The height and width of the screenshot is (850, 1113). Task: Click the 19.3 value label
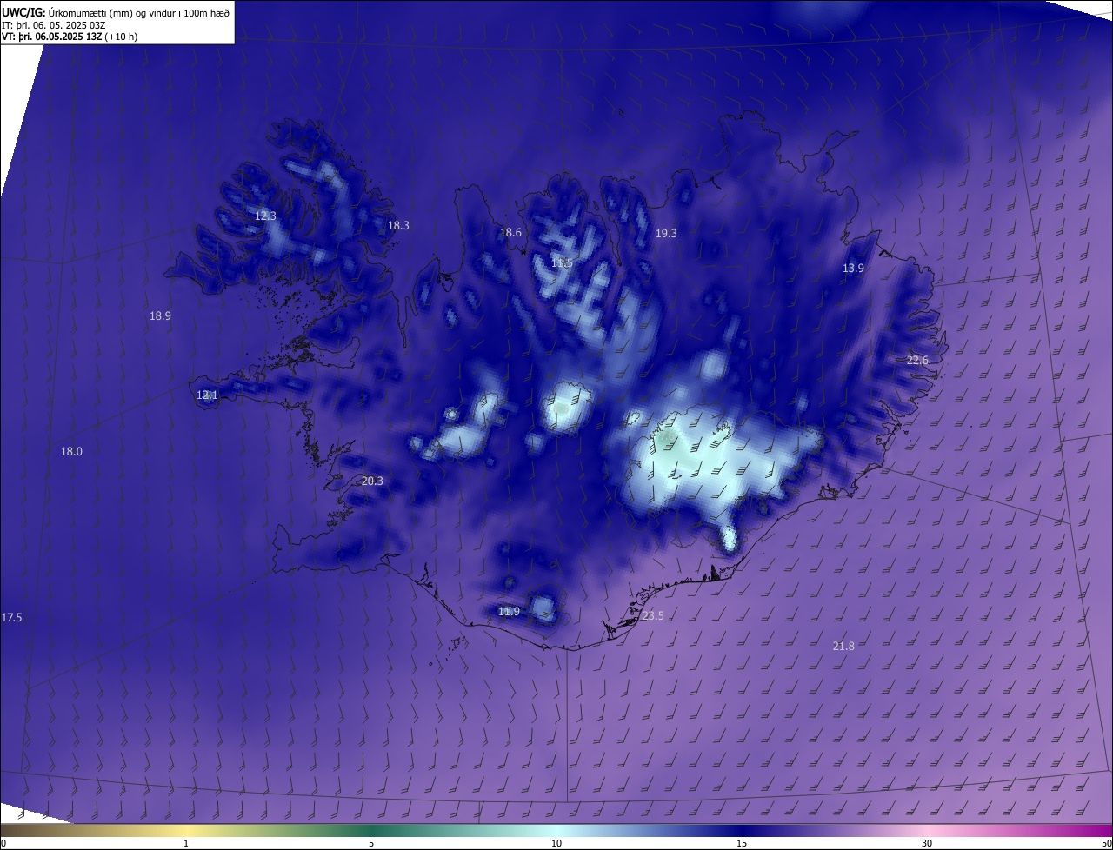(666, 233)
